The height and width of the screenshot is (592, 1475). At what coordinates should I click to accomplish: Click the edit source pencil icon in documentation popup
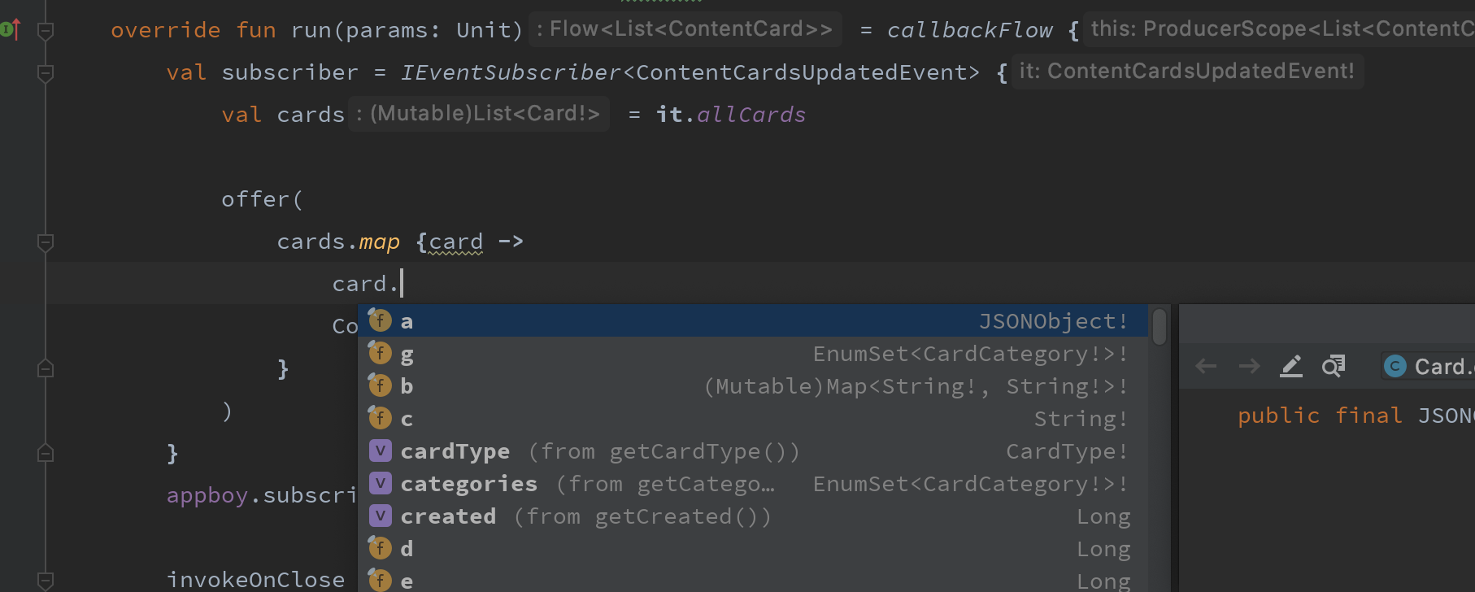(1291, 366)
